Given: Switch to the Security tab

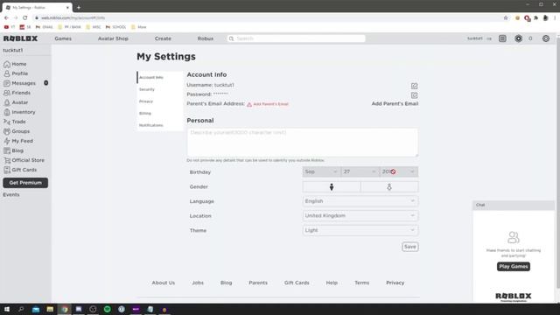Looking at the screenshot, I should click(159, 89).
